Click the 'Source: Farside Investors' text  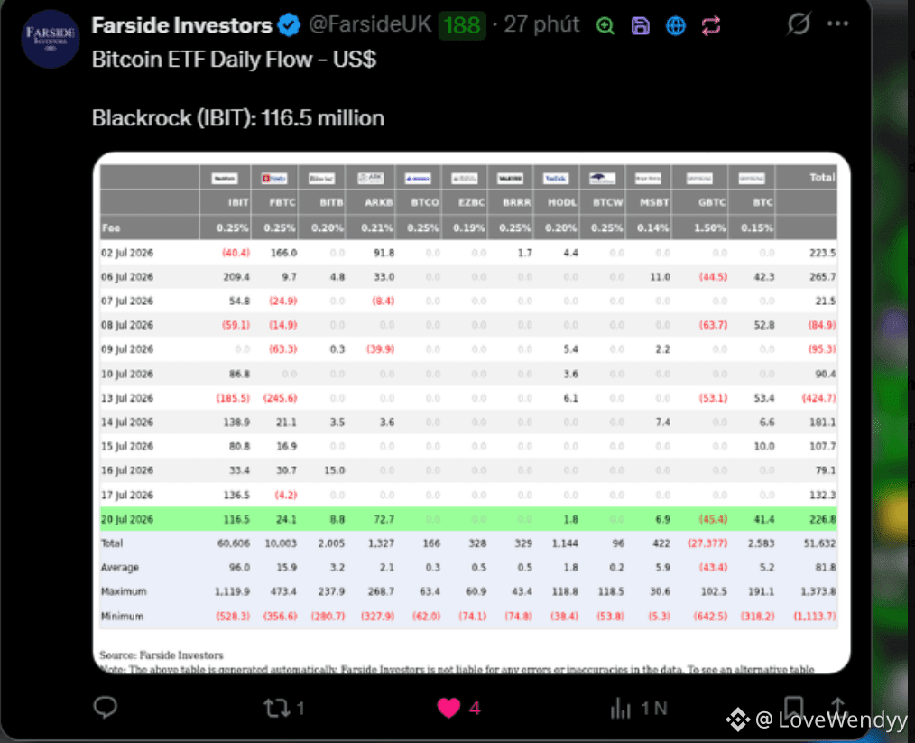[x=161, y=655]
